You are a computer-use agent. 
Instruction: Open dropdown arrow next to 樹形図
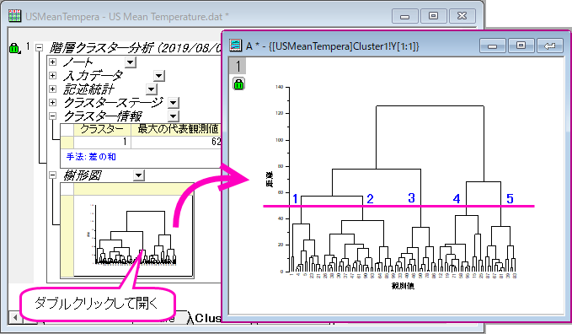[x=138, y=175]
